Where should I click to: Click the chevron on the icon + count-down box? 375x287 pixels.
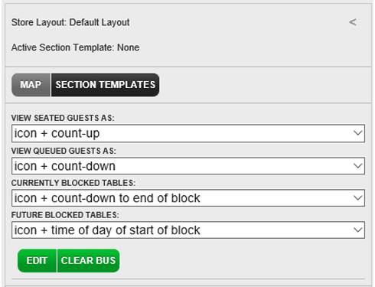pyautogui.click(x=357, y=166)
